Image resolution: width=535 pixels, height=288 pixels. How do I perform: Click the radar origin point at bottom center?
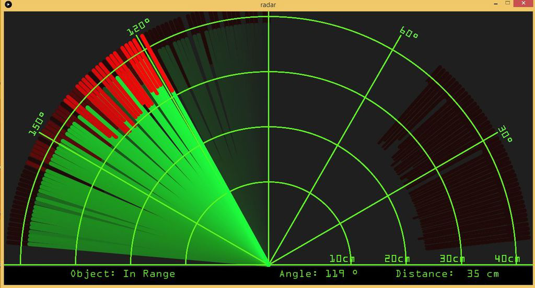click(269, 263)
